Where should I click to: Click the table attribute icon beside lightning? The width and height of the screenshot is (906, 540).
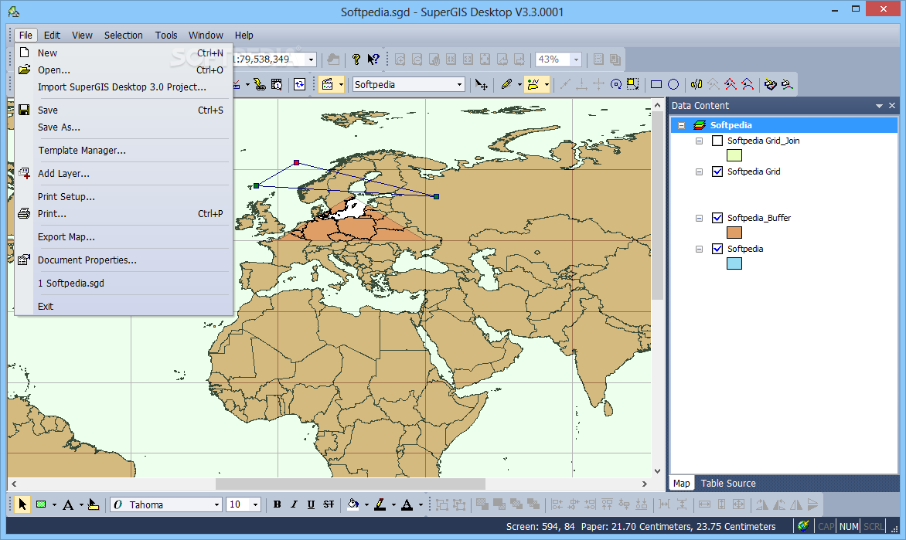277,85
